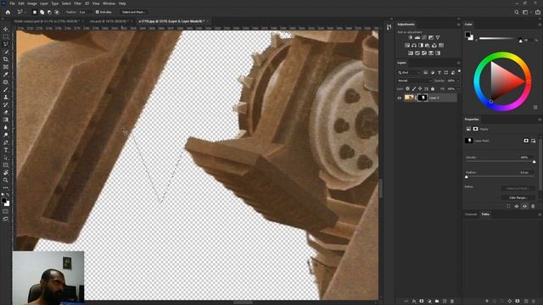Add a Curves adjustment
This screenshot has width=543, height=305.
point(424,37)
